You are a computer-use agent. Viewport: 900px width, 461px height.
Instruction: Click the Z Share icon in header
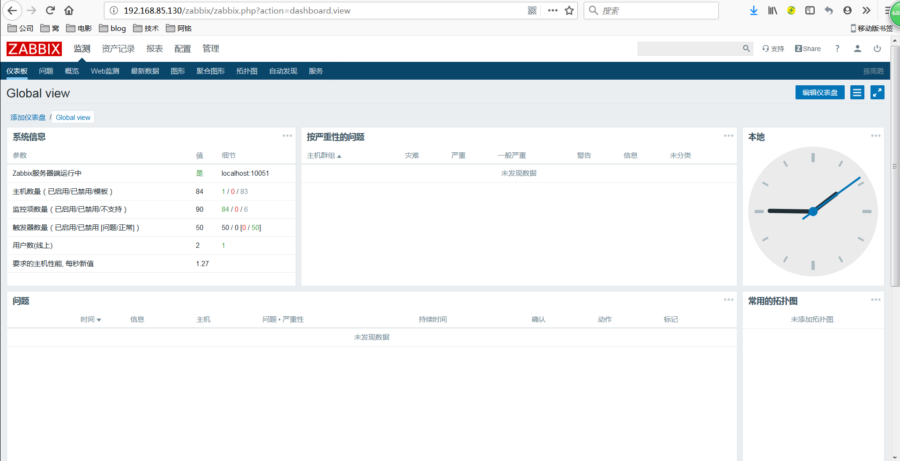(807, 48)
